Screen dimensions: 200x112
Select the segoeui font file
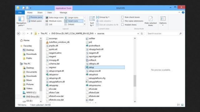[x=51, y=67]
